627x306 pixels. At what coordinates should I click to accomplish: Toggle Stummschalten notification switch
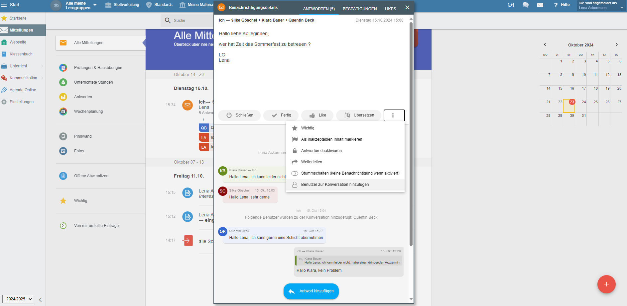click(x=295, y=173)
